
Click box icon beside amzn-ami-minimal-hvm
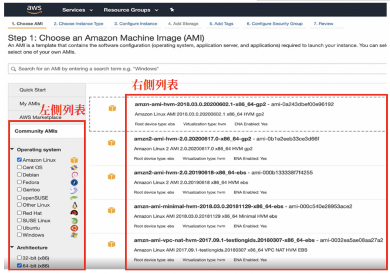point(112,210)
